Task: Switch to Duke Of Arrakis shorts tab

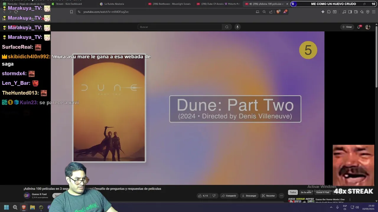Action: click(x=218, y=4)
